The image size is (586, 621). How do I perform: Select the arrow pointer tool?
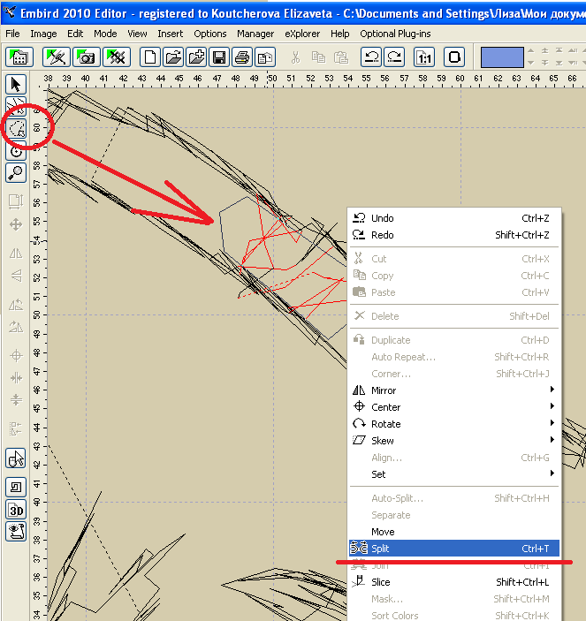tap(16, 85)
